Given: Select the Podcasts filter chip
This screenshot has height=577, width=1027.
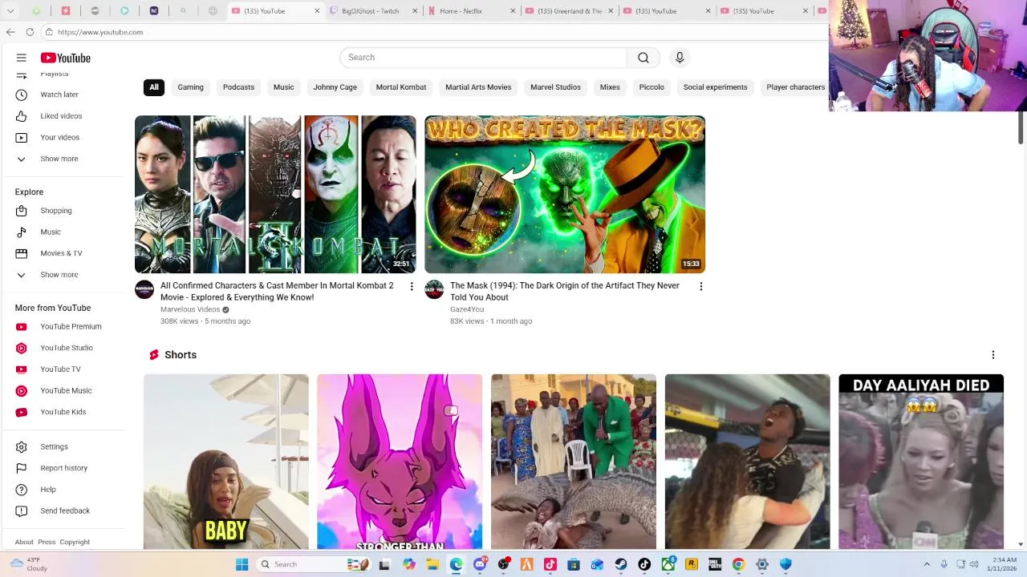Looking at the screenshot, I should [238, 87].
